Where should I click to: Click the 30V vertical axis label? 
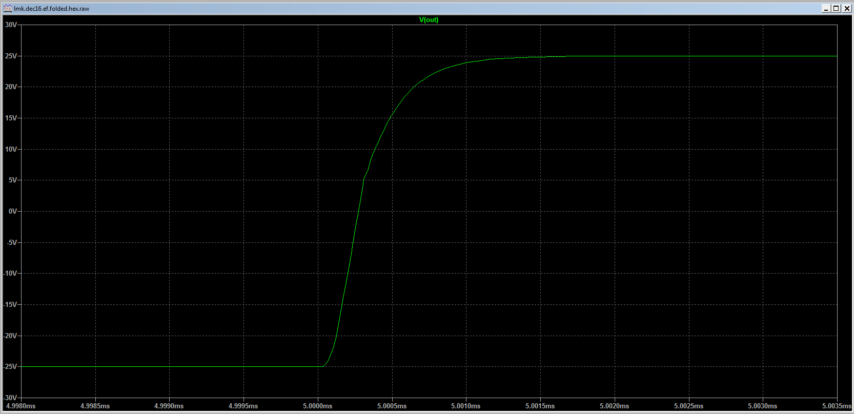(11, 25)
